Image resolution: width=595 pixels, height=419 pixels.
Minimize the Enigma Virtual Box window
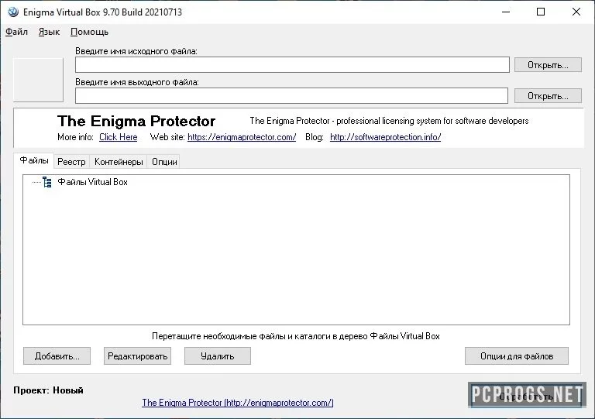[506, 12]
